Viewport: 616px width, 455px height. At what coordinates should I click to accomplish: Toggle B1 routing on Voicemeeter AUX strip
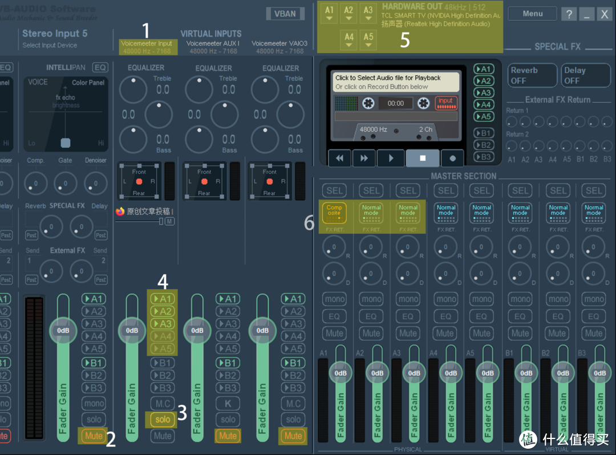(x=228, y=363)
